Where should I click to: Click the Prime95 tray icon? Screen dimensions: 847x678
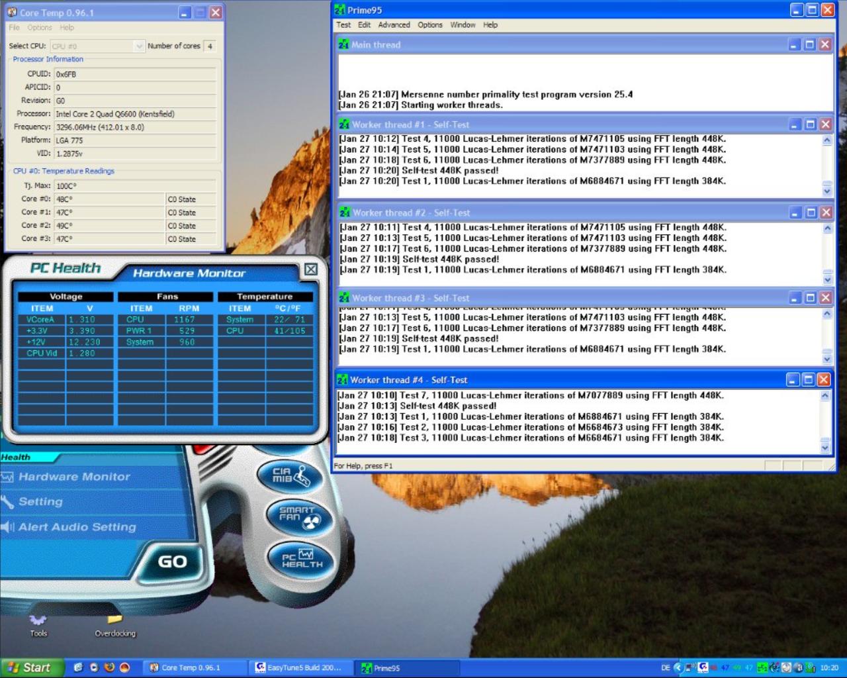tap(762, 667)
